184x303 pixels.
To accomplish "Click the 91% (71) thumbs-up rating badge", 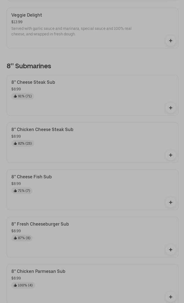I will click(x=23, y=96).
